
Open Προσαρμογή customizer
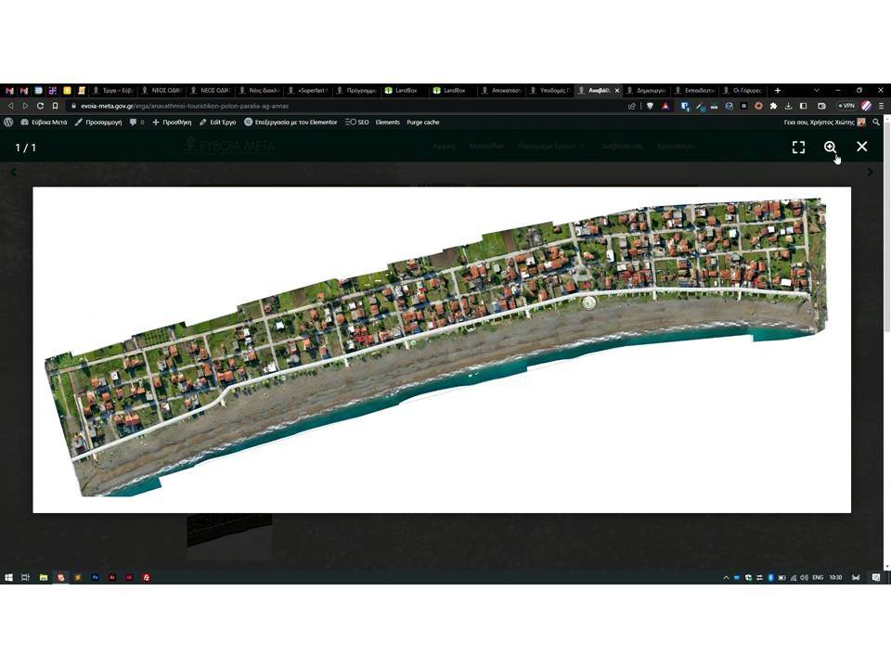click(98, 122)
